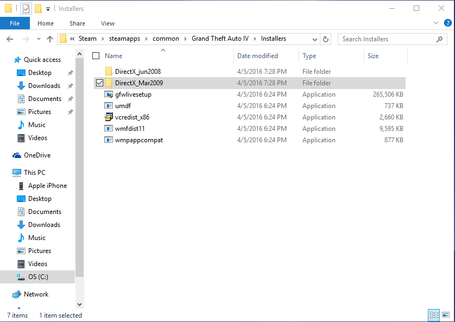Select the DirectX_Mar2009 folder icon
Image resolution: width=455 pixels, height=322 pixels.
(x=109, y=83)
